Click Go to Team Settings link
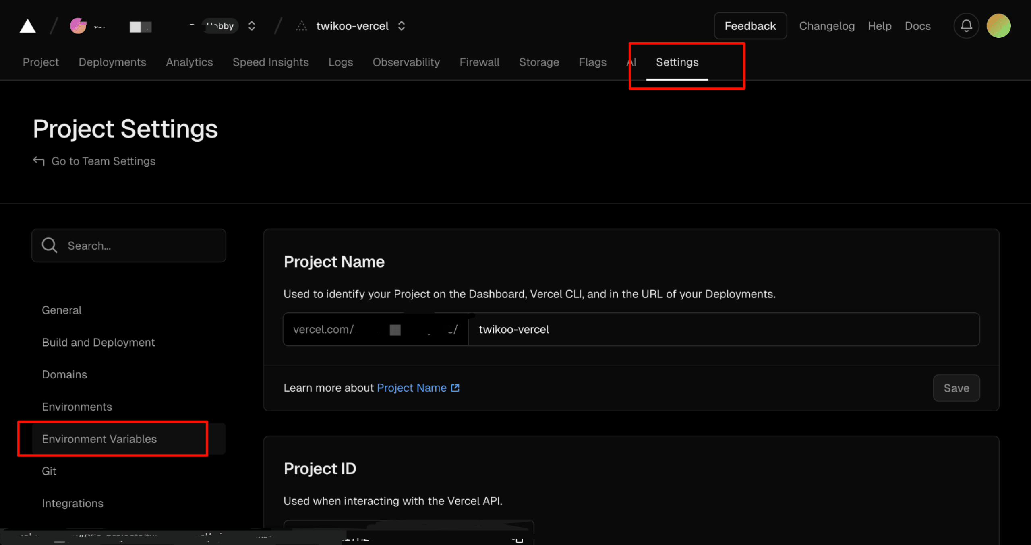This screenshot has width=1031, height=545. click(x=104, y=161)
